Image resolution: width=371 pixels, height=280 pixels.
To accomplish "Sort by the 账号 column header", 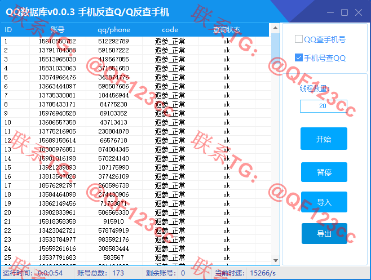I will [58, 29].
